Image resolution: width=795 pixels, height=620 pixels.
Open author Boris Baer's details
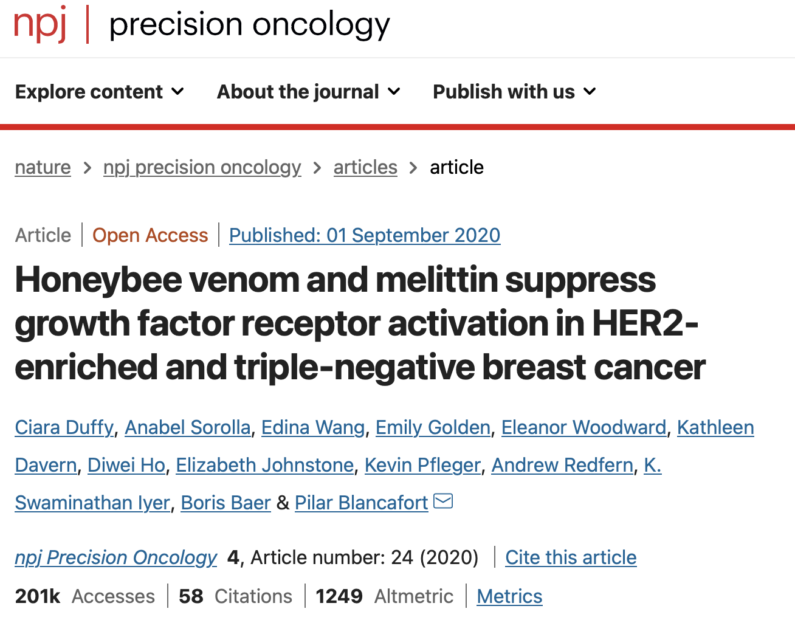225,503
